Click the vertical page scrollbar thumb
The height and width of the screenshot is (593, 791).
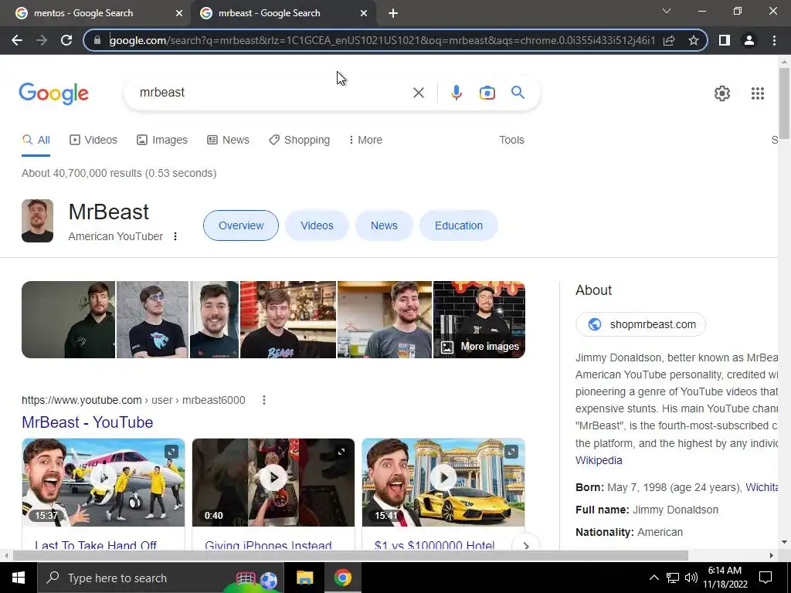pyautogui.click(x=784, y=103)
